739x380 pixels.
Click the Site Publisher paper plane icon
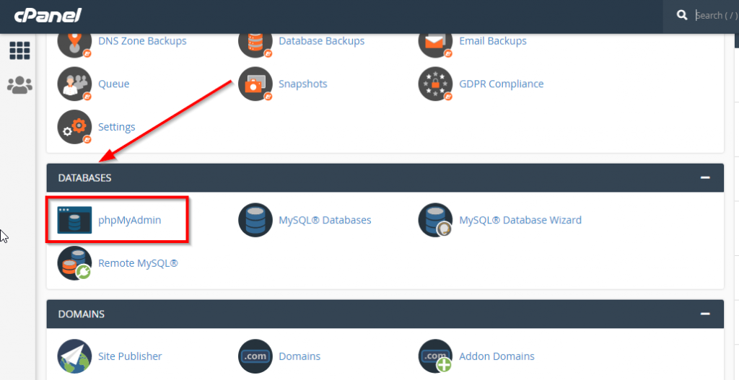click(x=74, y=356)
